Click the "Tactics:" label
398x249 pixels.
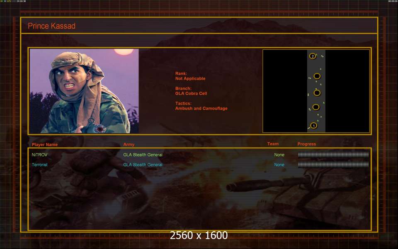click(x=183, y=103)
